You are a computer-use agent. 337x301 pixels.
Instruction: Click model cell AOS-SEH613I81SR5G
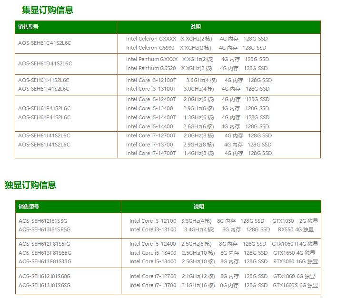click(44, 229)
